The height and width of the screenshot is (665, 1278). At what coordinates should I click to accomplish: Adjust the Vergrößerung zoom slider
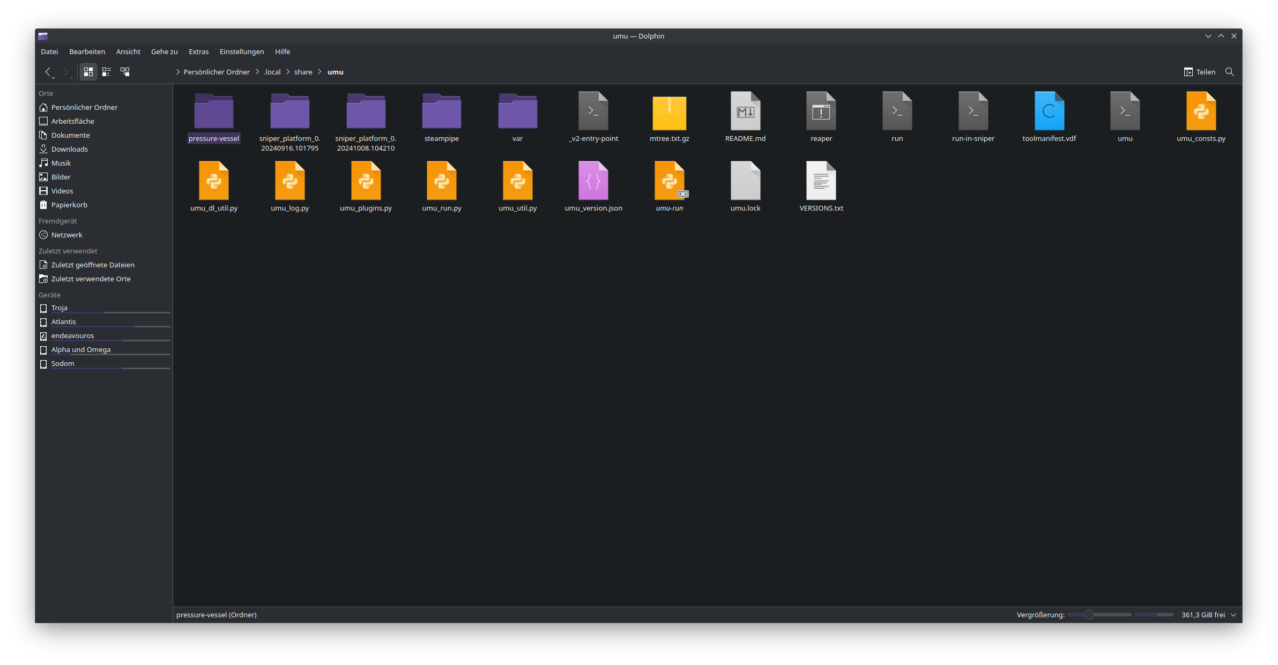1089,615
